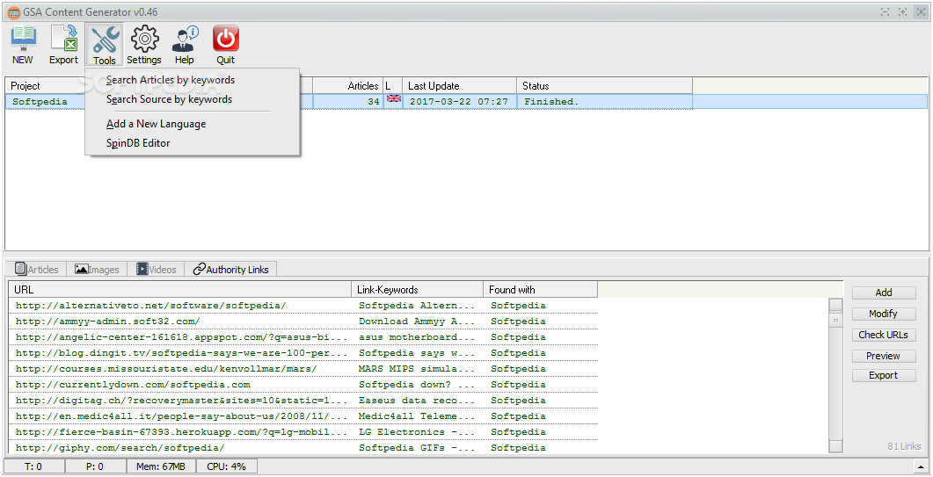Sort by the Status column header
Screen dimensions: 933x477
(604, 86)
